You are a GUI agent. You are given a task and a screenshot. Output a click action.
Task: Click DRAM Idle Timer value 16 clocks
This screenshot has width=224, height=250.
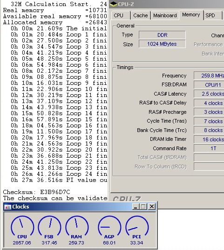209,139
